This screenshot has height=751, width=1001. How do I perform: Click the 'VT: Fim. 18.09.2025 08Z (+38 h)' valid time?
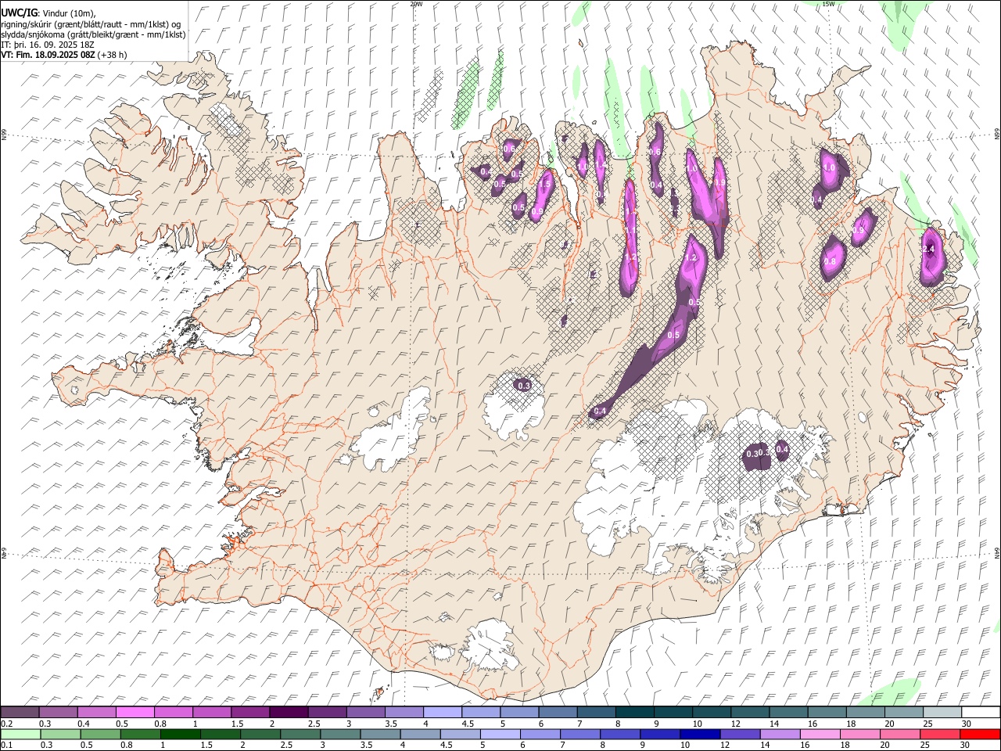click(63, 55)
